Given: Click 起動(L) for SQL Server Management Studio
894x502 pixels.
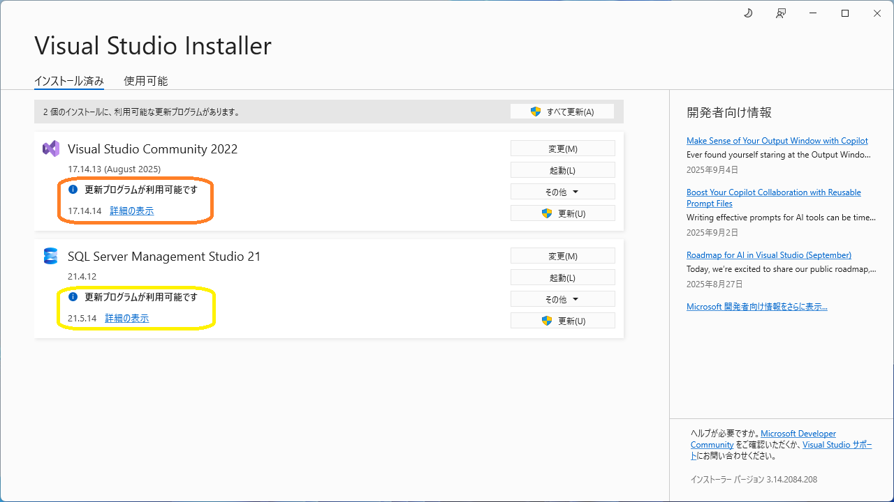Looking at the screenshot, I should coord(563,277).
